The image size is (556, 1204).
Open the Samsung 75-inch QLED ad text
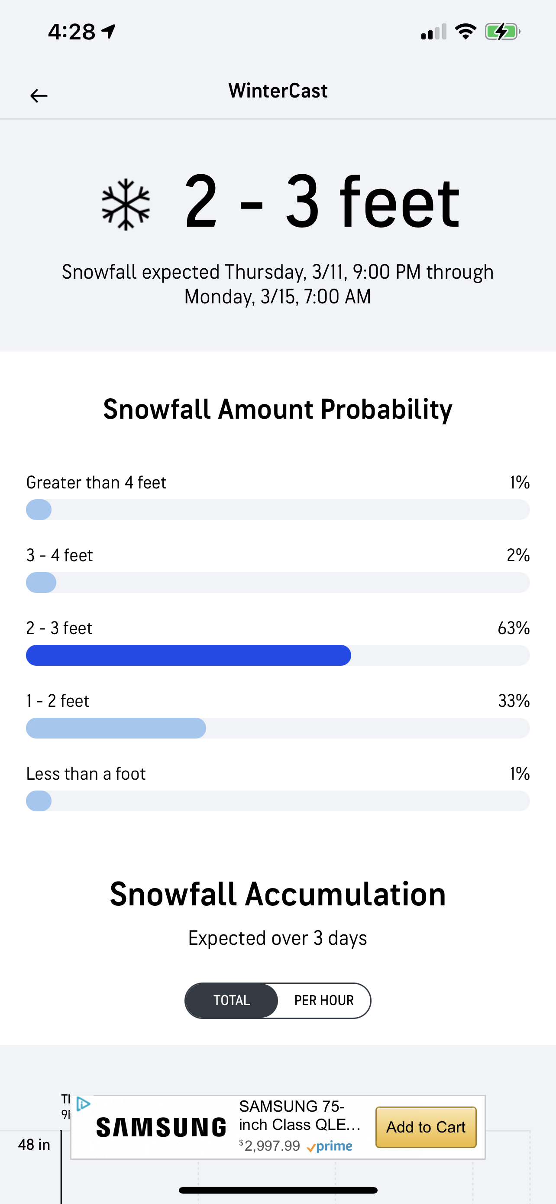tap(299, 1115)
